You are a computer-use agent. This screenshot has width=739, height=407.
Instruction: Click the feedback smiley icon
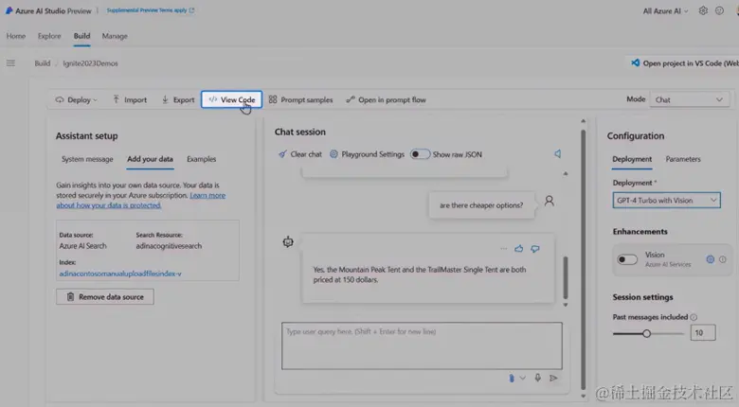(x=719, y=10)
